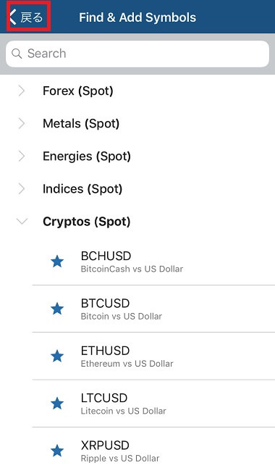
Task: Focus the Search input field
Action: [x=137, y=54]
